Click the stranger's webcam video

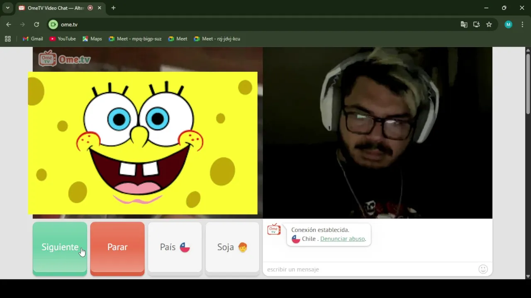coord(378,132)
